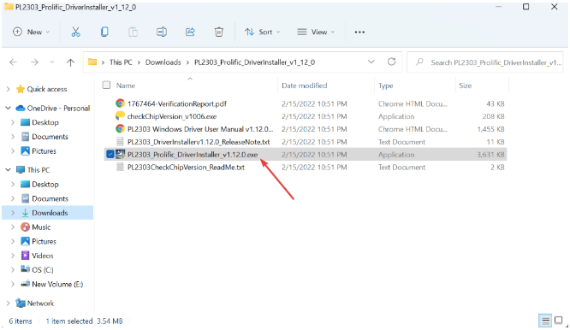Click the Up one level arrow
The image size is (570, 330).
70,62
